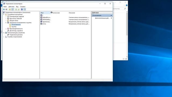The width and height of the screenshot is (172, 97).
Task: Select the Пользователи folder in tree
Action: click(16, 25)
